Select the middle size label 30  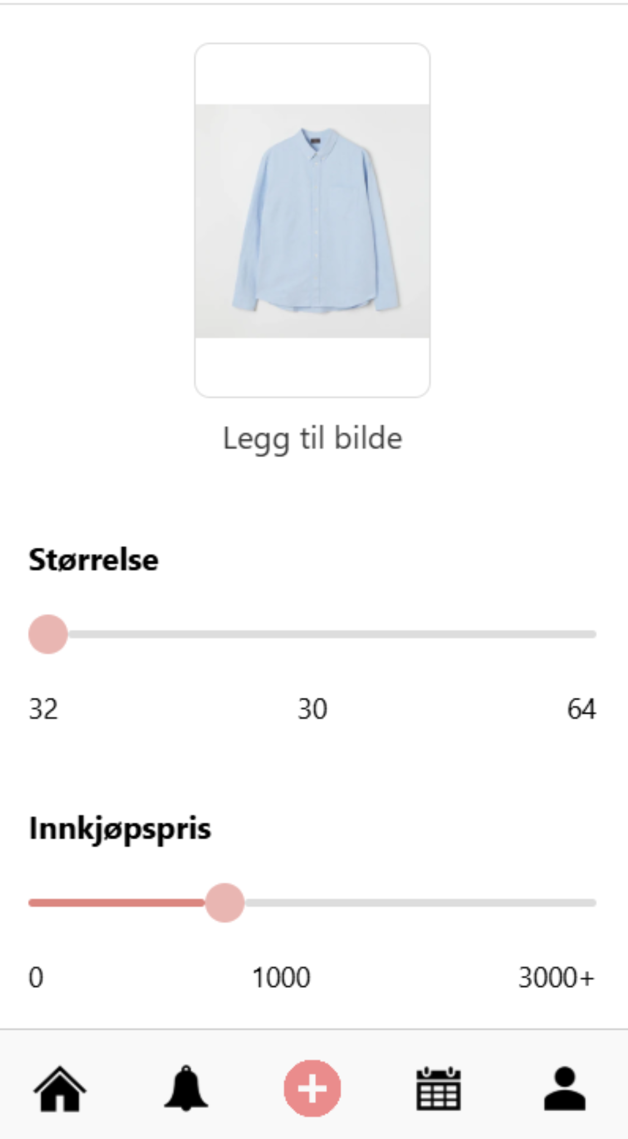[312, 709]
